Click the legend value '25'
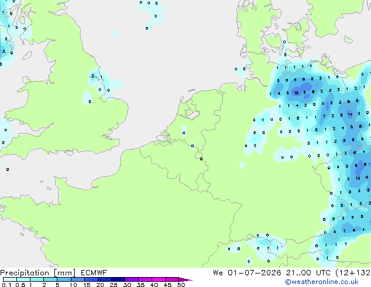The width and height of the screenshot is (371, 287). click(x=114, y=285)
